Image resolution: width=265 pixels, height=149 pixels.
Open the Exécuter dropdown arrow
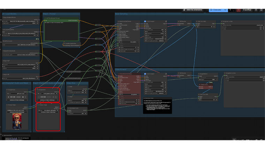pyautogui.click(x=226, y=10)
